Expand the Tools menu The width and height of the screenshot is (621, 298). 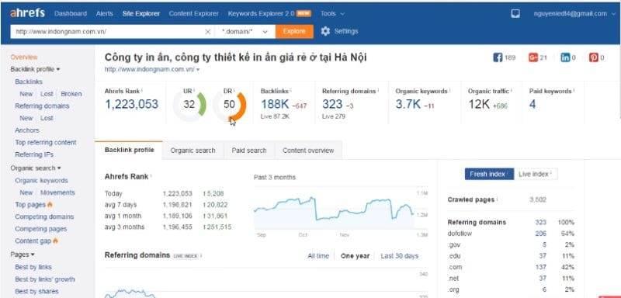tap(332, 13)
